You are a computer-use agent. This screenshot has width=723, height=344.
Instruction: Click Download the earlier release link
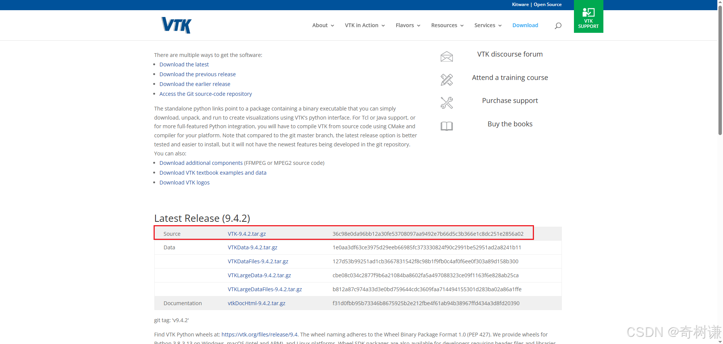tap(195, 84)
